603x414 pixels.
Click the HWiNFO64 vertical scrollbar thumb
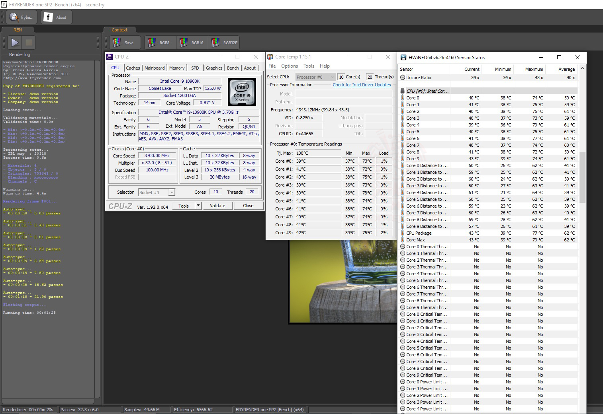coord(582,177)
